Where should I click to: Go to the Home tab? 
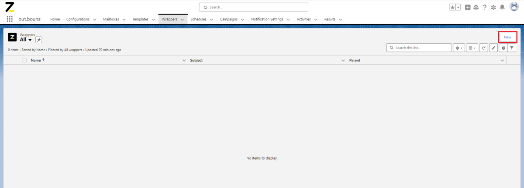[x=55, y=19]
